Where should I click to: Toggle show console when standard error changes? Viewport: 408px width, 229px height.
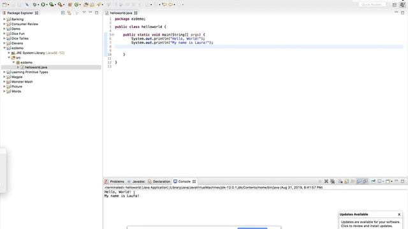coord(365,181)
